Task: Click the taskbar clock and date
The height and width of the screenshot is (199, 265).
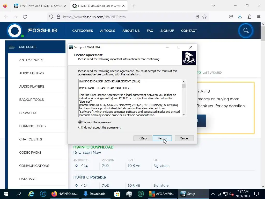Action: coord(243,194)
